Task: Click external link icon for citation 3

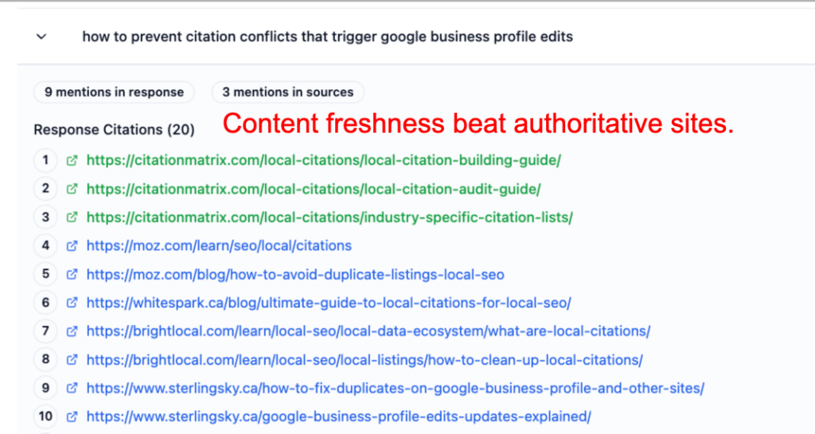Action: click(72, 217)
